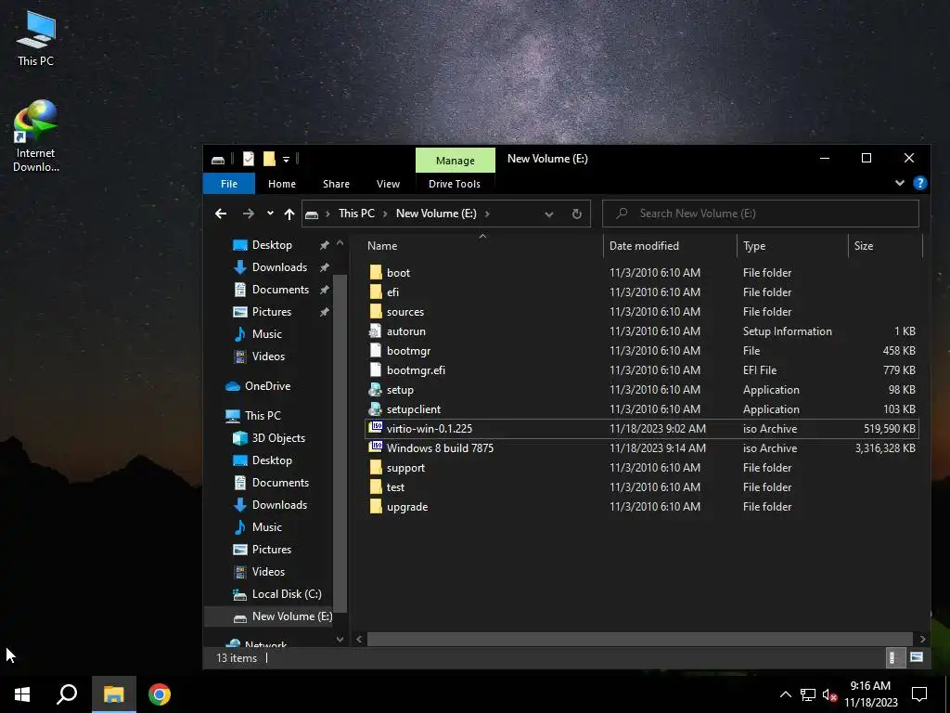The image size is (950, 713).
Task: Open pinned Downloads in Quick access
Action: point(279,267)
